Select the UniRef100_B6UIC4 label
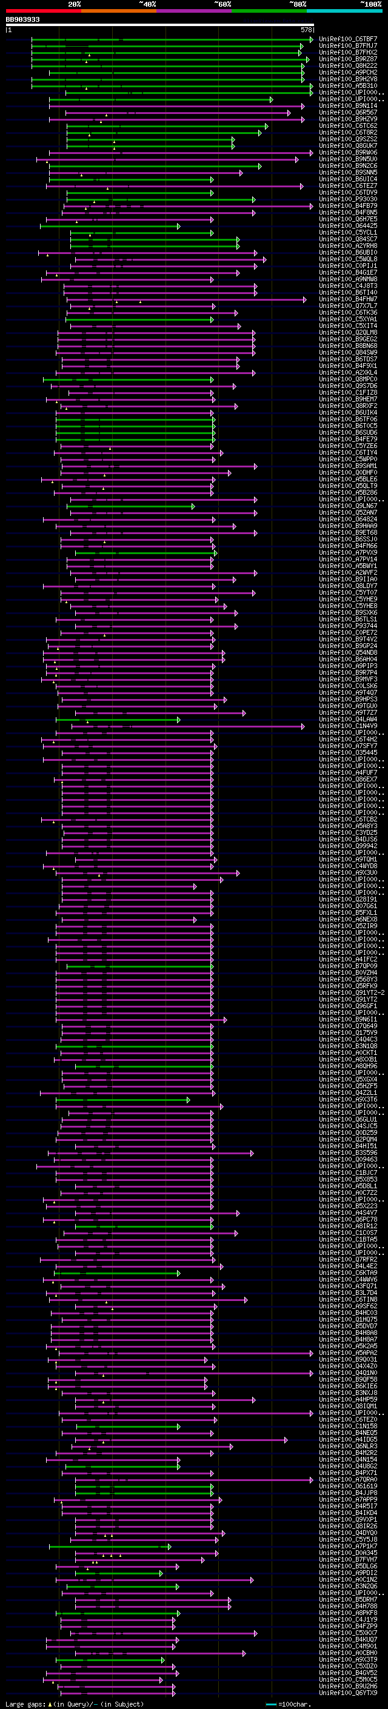 click(348, 179)
